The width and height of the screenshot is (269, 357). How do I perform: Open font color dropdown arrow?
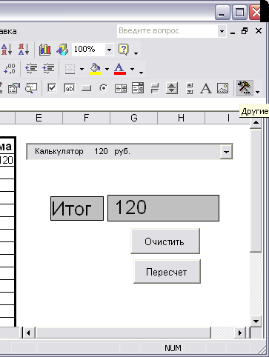click(133, 69)
